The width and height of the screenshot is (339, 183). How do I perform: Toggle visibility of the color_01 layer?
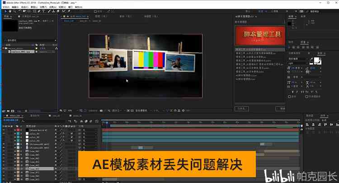(4, 133)
